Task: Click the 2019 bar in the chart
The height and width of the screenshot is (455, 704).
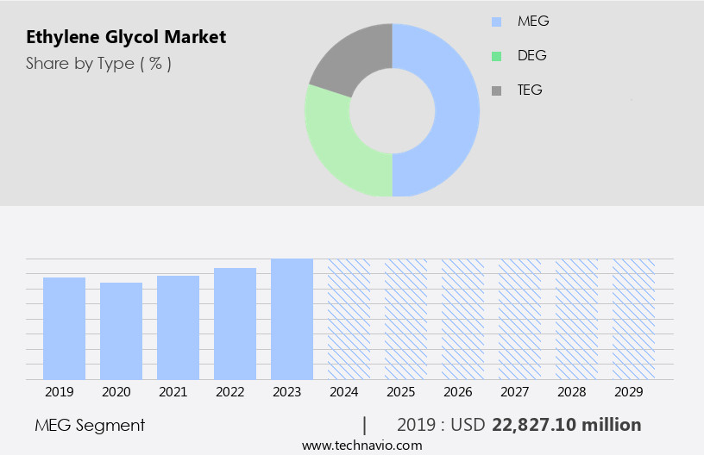Action: point(64,328)
